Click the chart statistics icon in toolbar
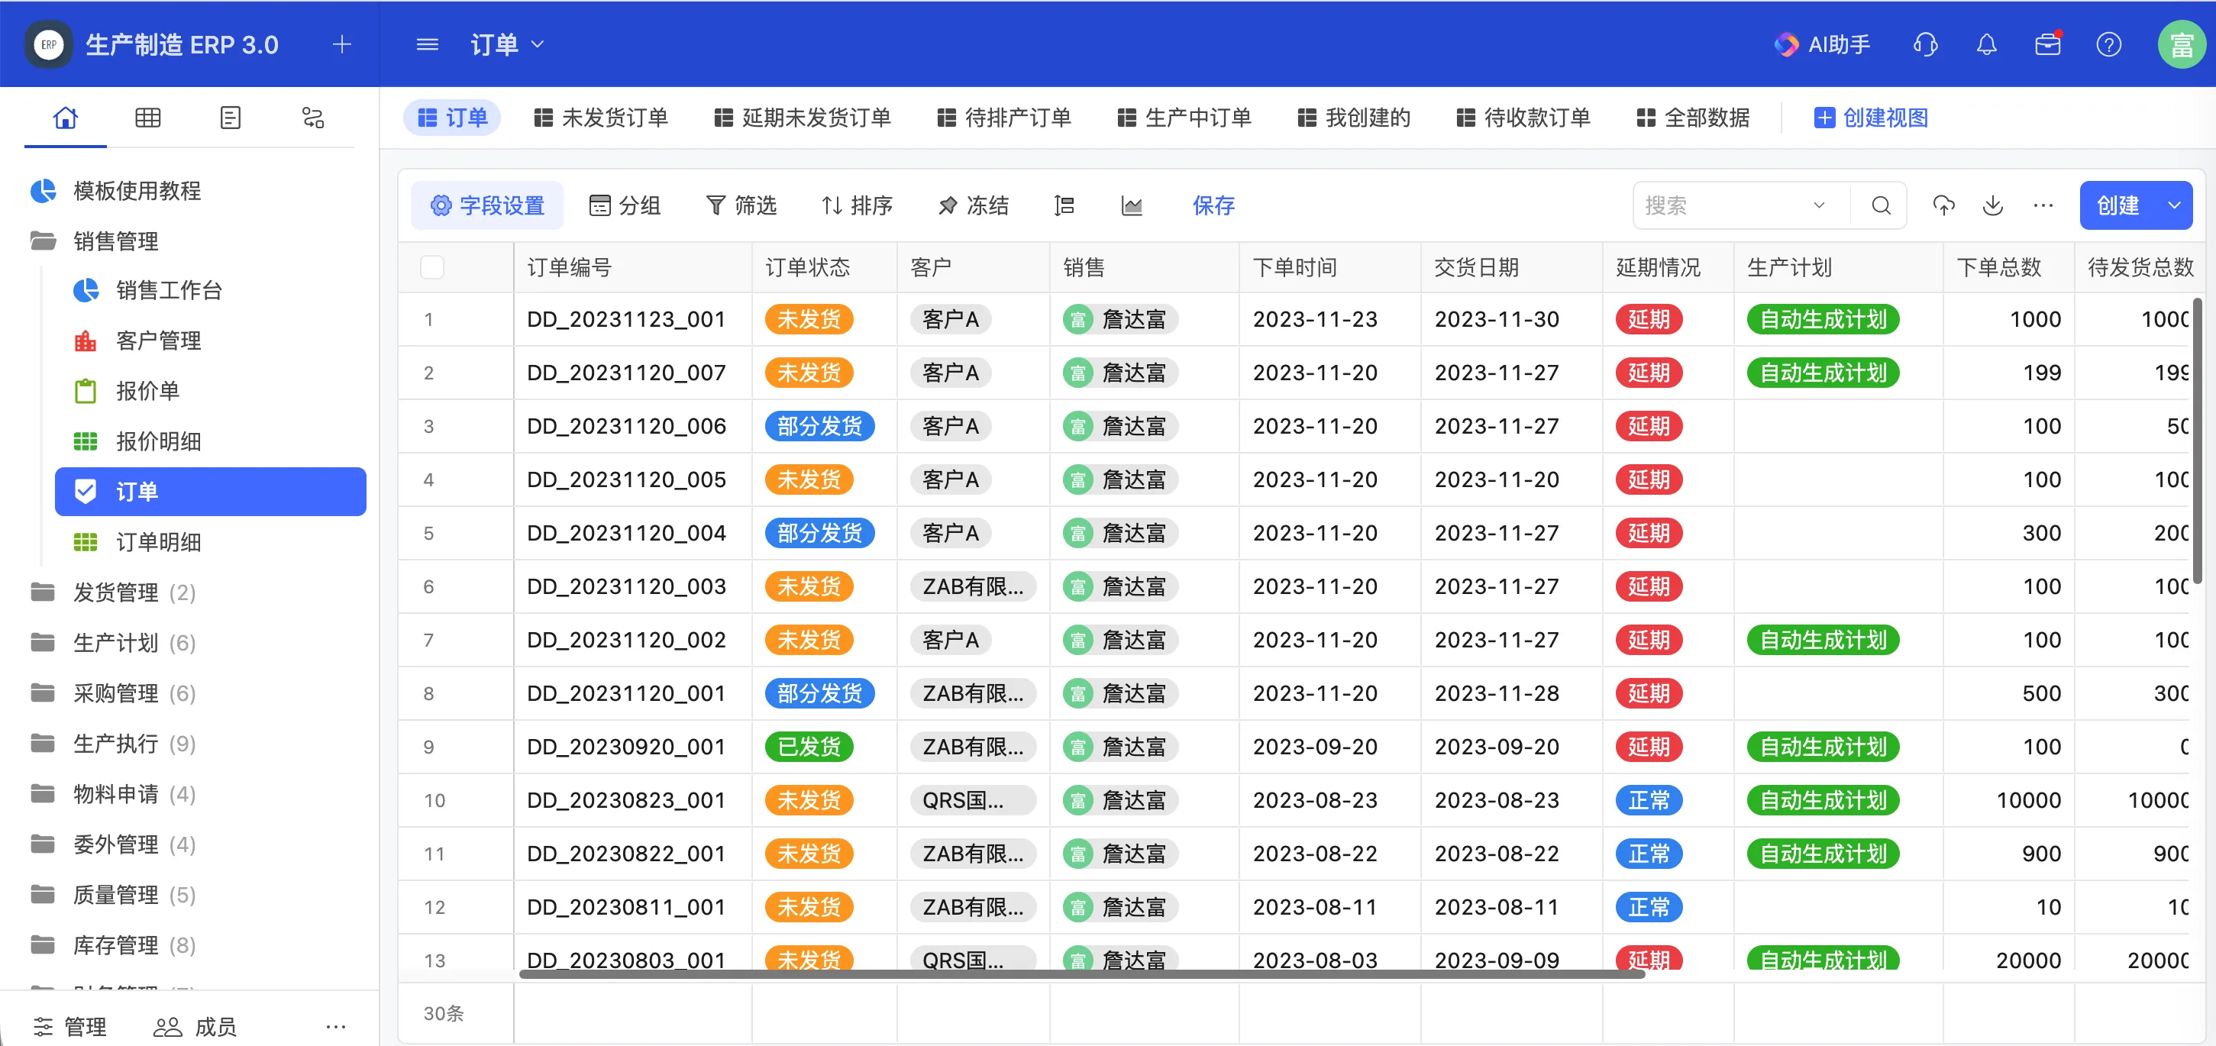This screenshot has height=1046, width=2216. coord(1131,205)
